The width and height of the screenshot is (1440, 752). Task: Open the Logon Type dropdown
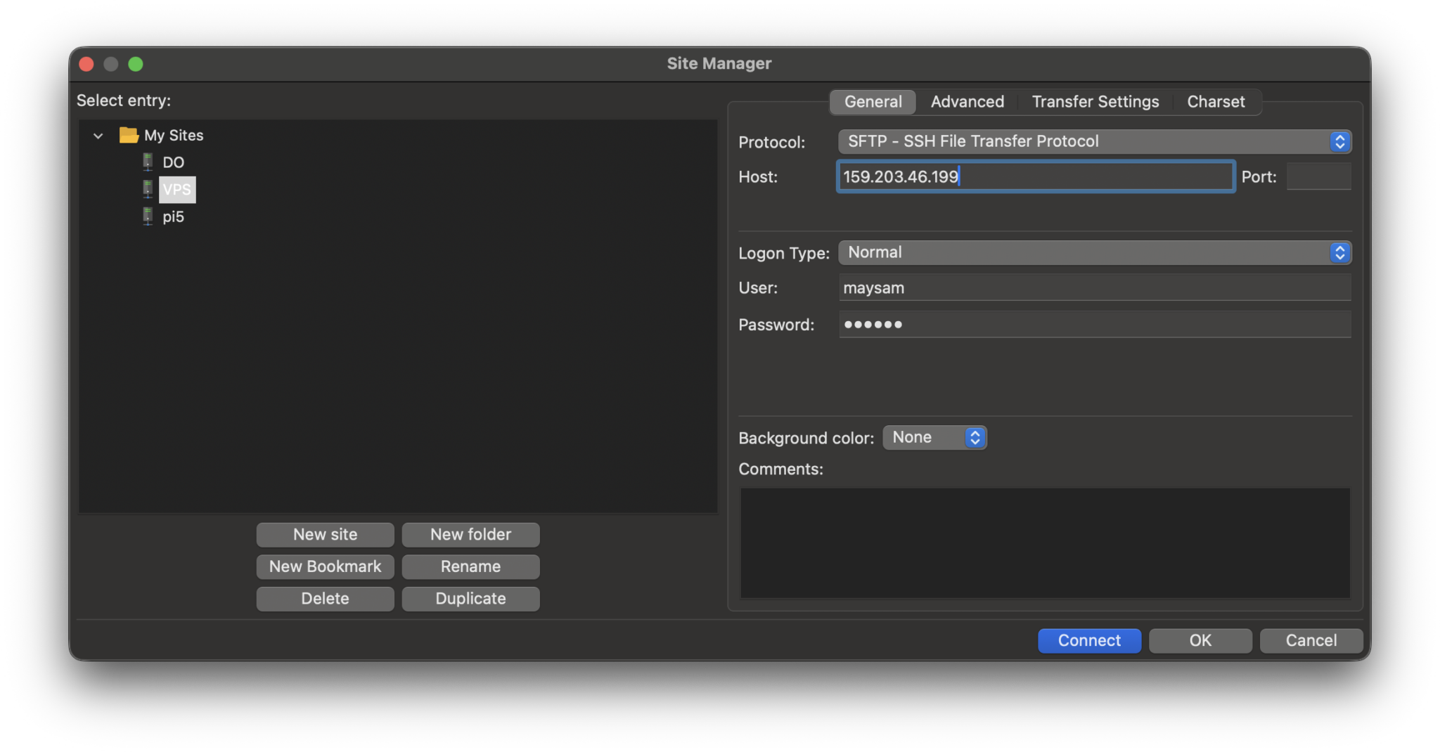(x=1094, y=252)
